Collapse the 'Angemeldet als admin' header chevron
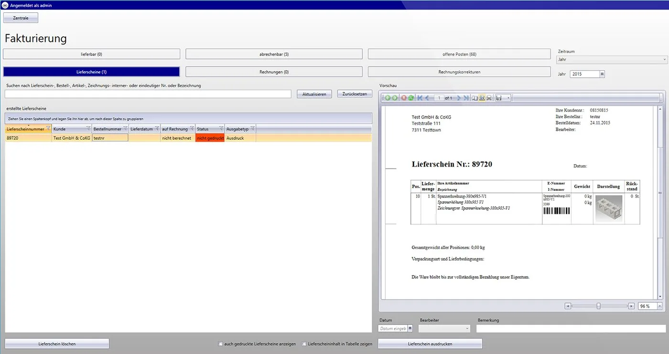The image size is (669, 354). 5,5
